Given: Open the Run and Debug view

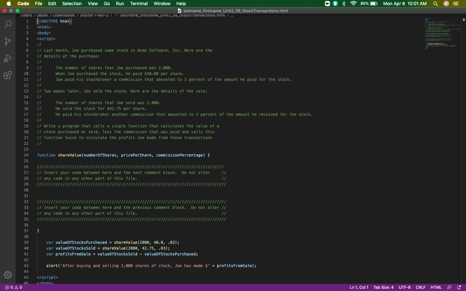Looking at the screenshot, I should point(8,58).
